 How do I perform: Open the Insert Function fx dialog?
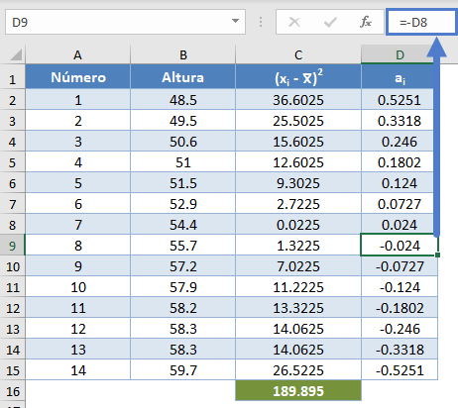(x=366, y=22)
